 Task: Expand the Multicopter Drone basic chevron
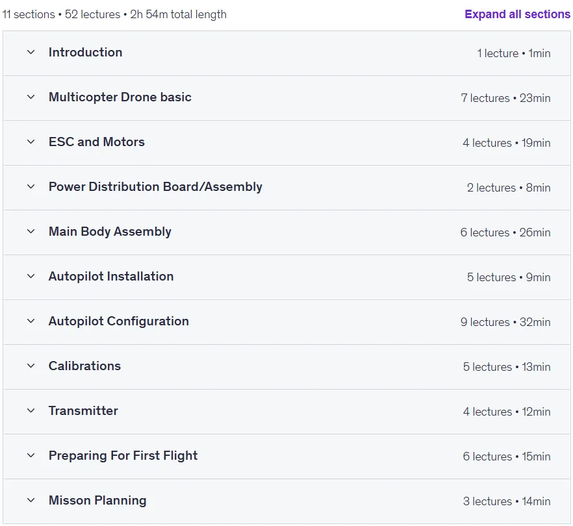31,97
